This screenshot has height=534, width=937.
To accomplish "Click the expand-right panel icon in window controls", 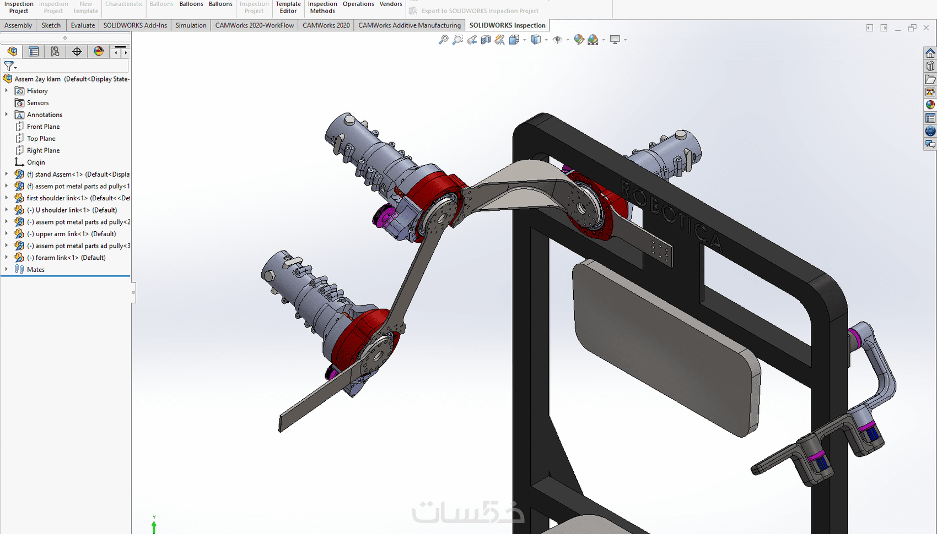I will click(x=884, y=28).
